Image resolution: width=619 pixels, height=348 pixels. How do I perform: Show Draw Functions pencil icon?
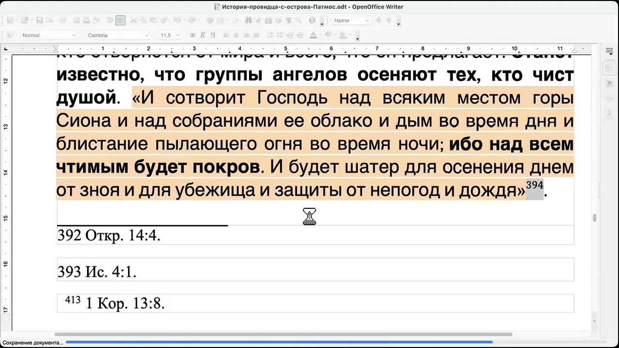(236, 20)
